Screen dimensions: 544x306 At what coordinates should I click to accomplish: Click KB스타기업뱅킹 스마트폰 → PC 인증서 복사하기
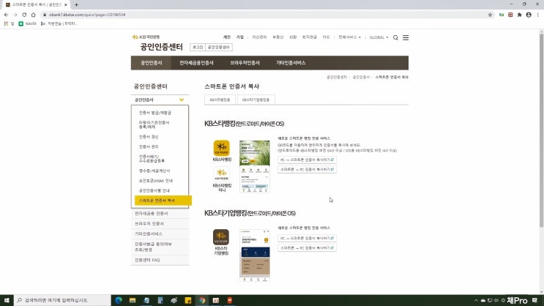tap(307, 248)
